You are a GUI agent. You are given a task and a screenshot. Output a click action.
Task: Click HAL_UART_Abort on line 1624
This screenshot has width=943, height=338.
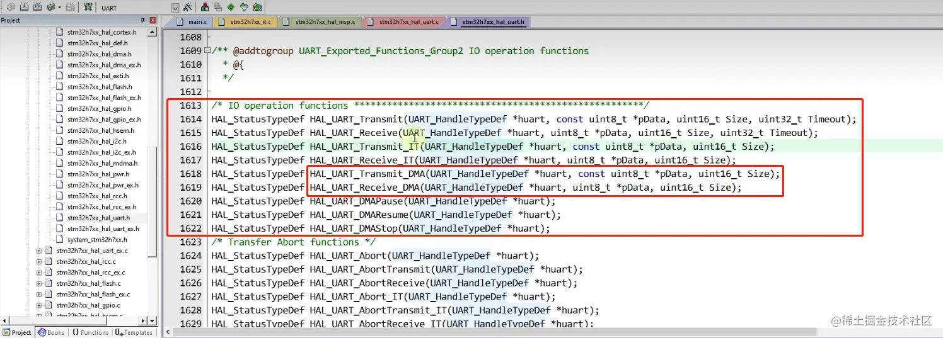pyautogui.click(x=348, y=256)
